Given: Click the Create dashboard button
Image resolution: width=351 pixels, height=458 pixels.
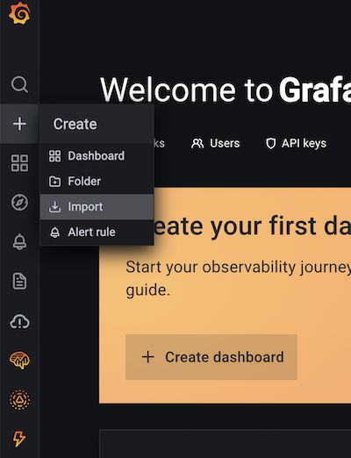Looking at the screenshot, I should tap(211, 357).
